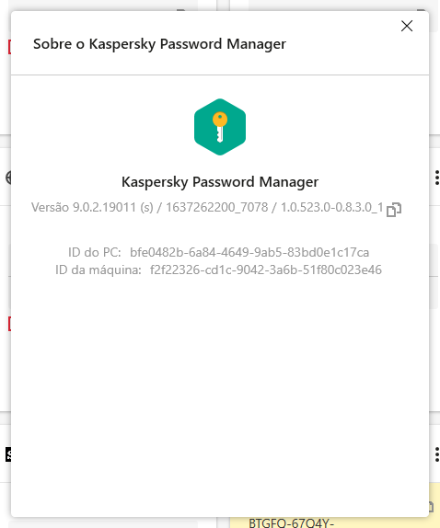This screenshot has width=440, height=528.
Task: Click the machine ID value f2f22326
Action: pyautogui.click(x=266, y=270)
